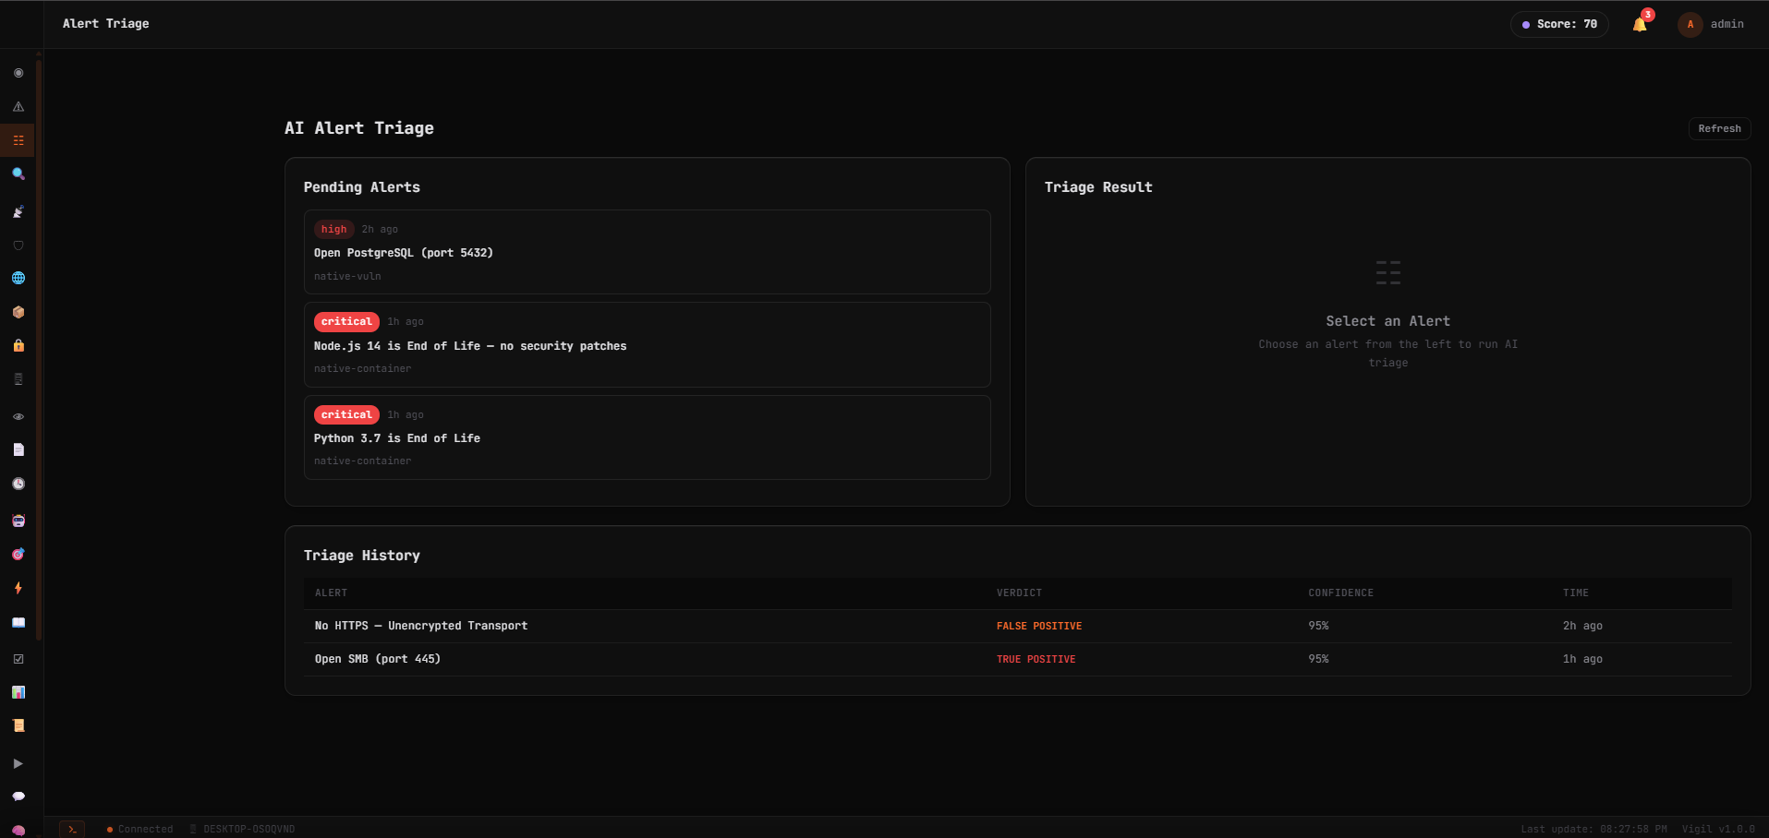The width and height of the screenshot is (1769, 838).
Task: Click native-vuln source label
Action: [347, 276]
